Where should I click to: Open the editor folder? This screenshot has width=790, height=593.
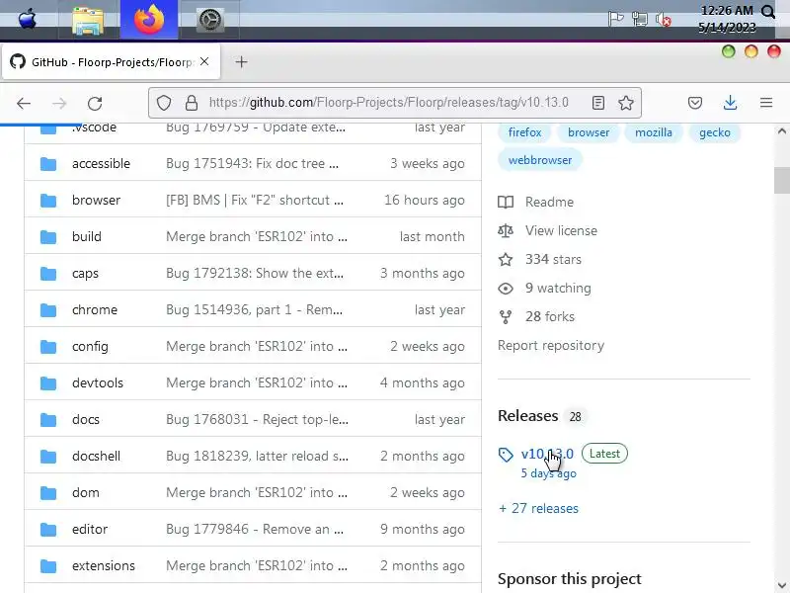point(90,529)
